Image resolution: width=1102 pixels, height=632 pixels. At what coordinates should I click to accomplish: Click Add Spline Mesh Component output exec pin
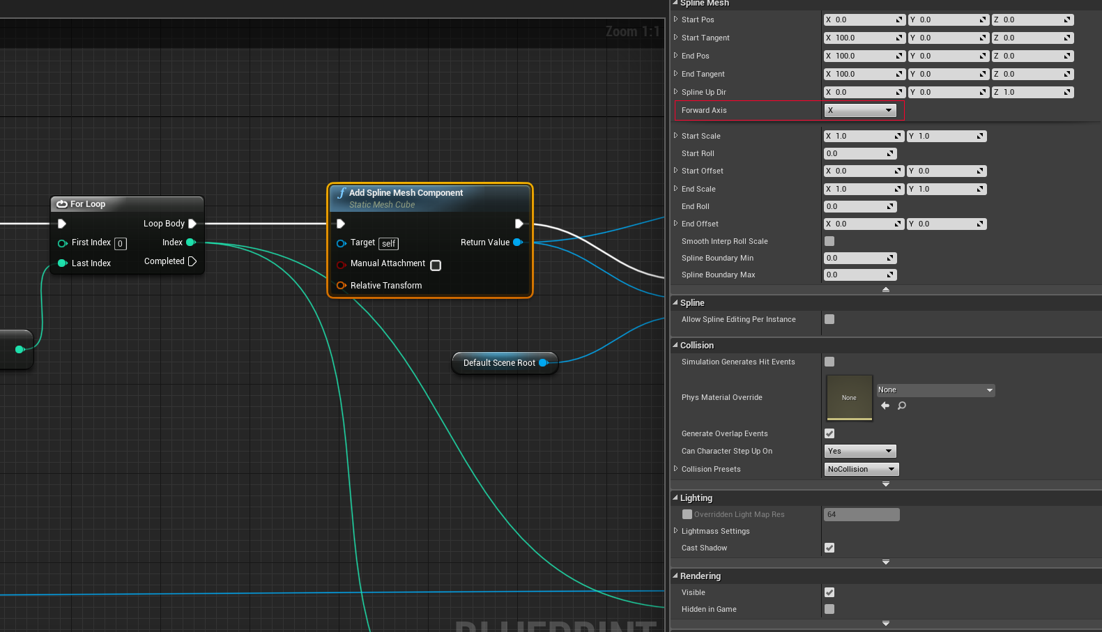[x=519, y=224]
